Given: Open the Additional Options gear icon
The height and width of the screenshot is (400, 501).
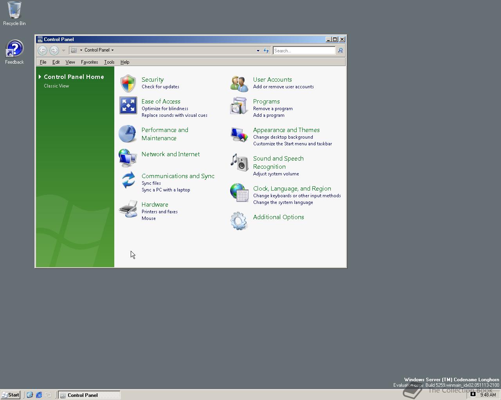Looking at the screenshot, I should (239, 221).
